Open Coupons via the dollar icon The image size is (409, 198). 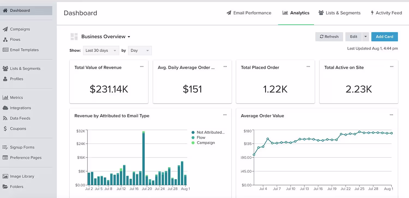5,128
